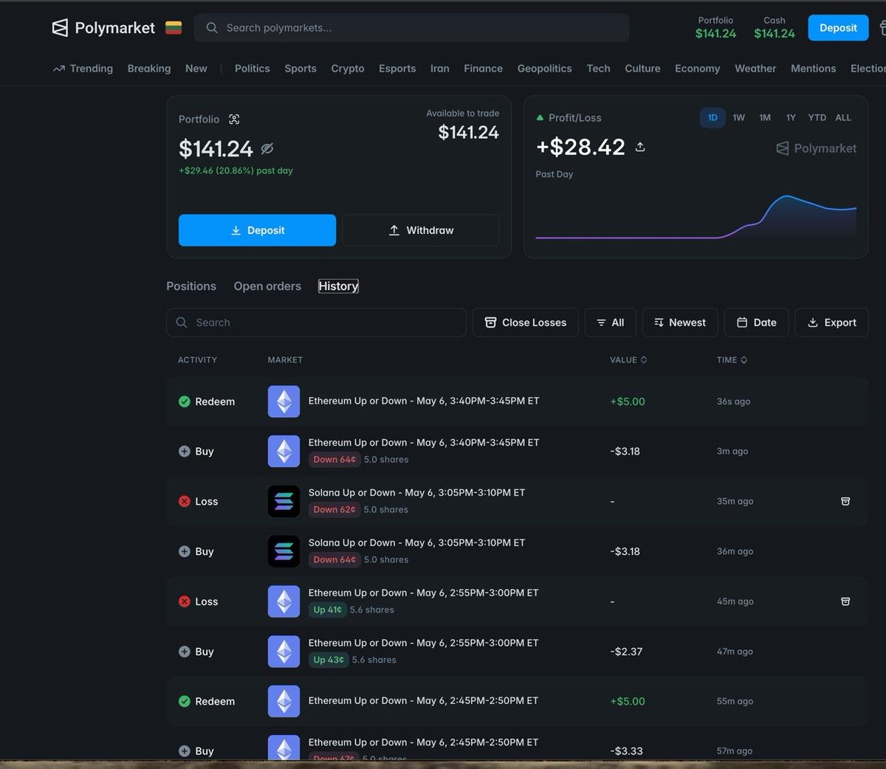This screenshot has width=886, height=769.
Task: Focus the Search polymarkets field
Action: pos(412,28)
